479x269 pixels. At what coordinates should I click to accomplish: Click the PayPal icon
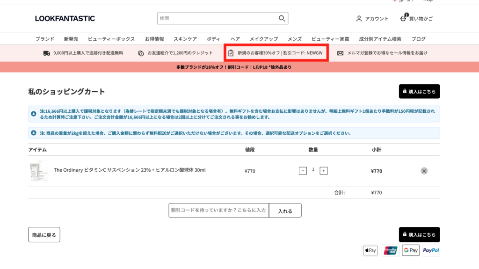pos(431,250)
